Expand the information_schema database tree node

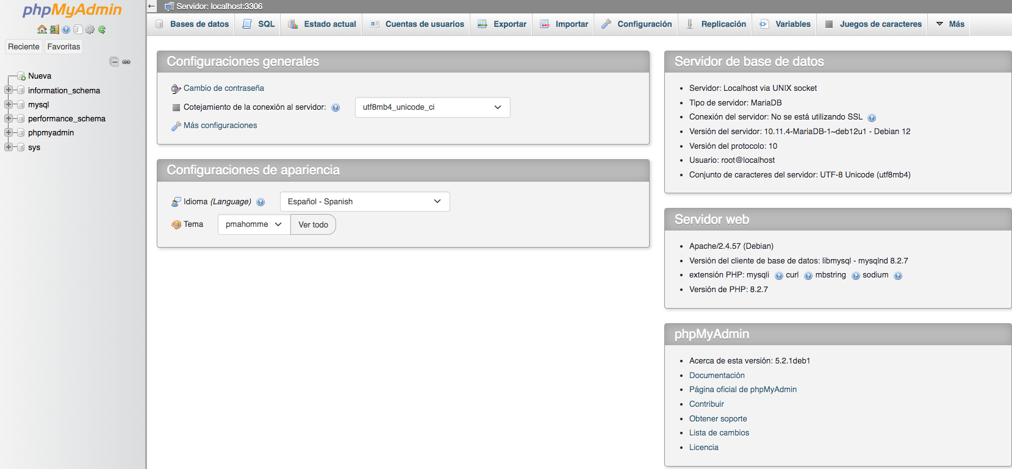pos(9,90)
